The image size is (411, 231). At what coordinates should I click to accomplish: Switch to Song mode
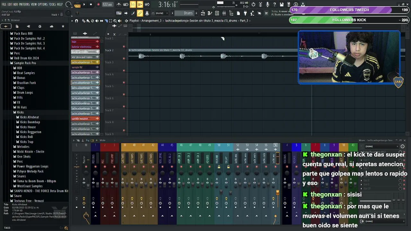point(77,5)
